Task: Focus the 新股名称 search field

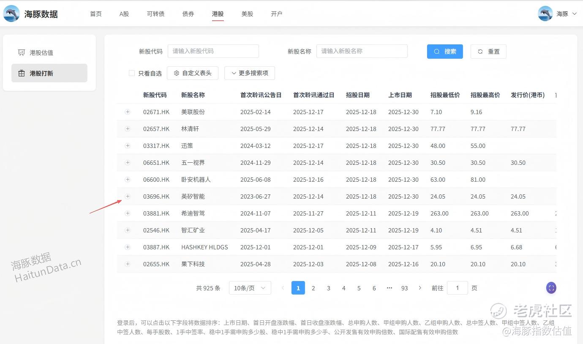Action: pyautogui.click(x=362, y=51)
